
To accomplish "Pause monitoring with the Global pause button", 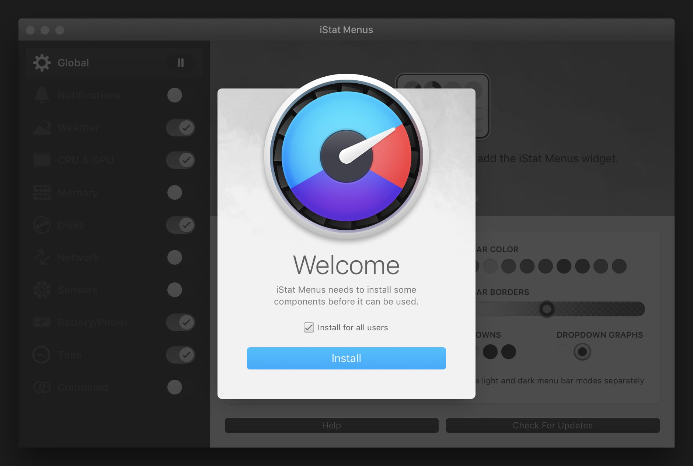I will coord(181,63).
